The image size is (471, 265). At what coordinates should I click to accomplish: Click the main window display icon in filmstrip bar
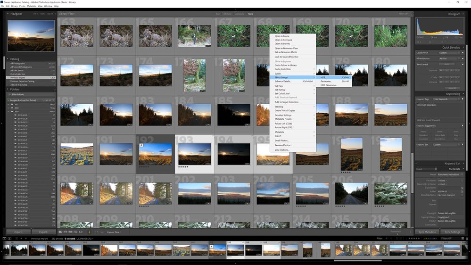(x=5, y=239)
